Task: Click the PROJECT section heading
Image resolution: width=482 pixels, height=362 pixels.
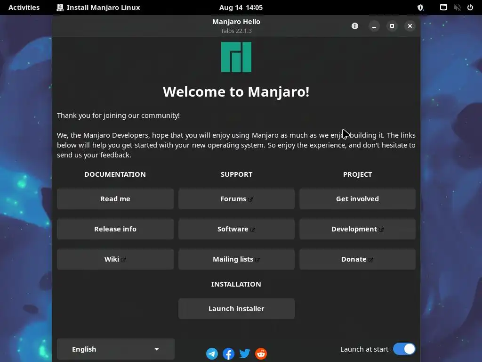Action: [358, 174]
